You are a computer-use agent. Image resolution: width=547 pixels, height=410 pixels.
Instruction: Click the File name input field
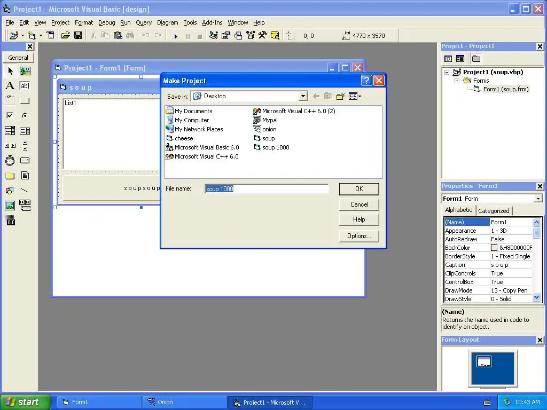click(267, 189)
